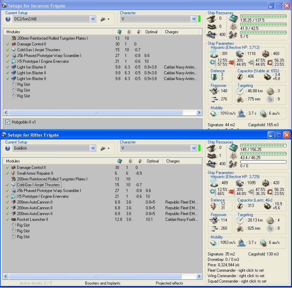Click Optimal column header in Incursus modules
Viewport: 292px width, 288px height.
(151, 32)
